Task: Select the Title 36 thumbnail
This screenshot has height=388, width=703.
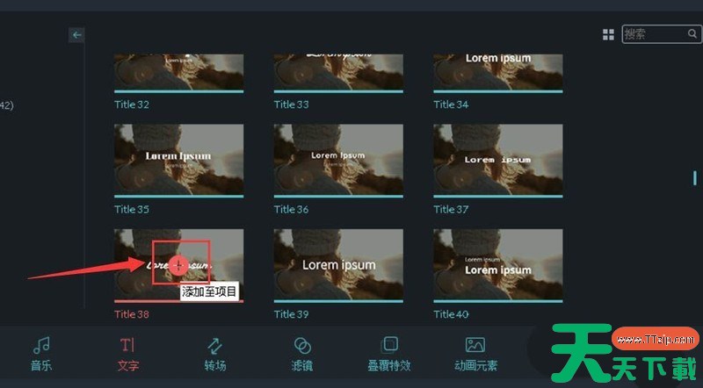Action: click(338, 159)
